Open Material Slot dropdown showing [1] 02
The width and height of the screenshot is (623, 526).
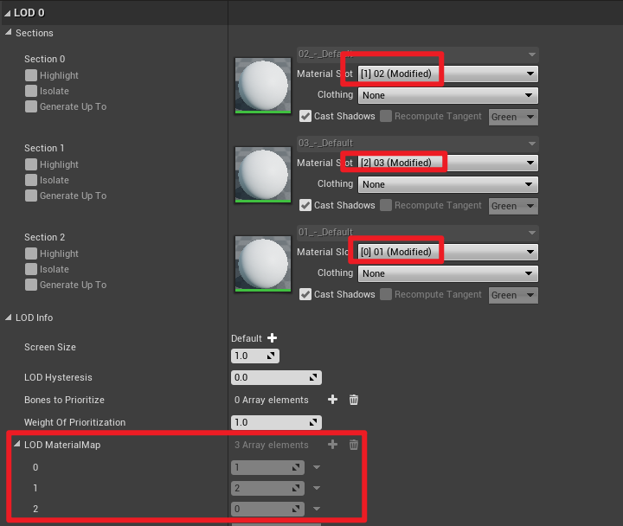448,74
